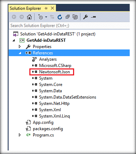Click the Properties wrench icon in tree
This screenshot has height=154, width=136.
click(x=28, y=47)
